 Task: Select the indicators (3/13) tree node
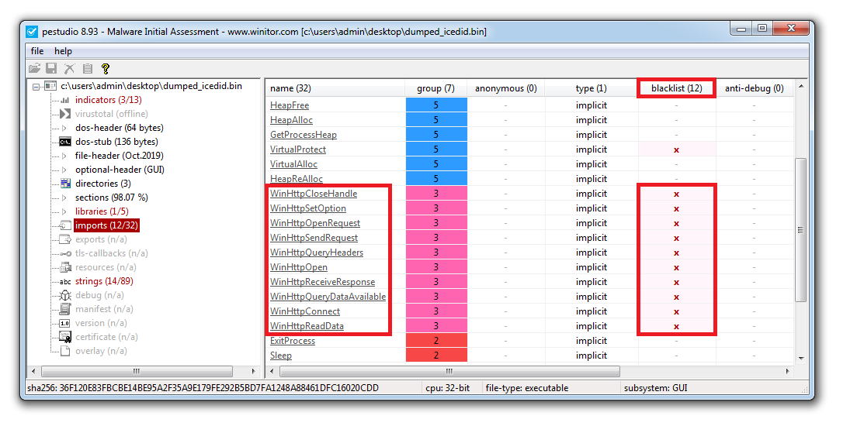tap(109, 100)
